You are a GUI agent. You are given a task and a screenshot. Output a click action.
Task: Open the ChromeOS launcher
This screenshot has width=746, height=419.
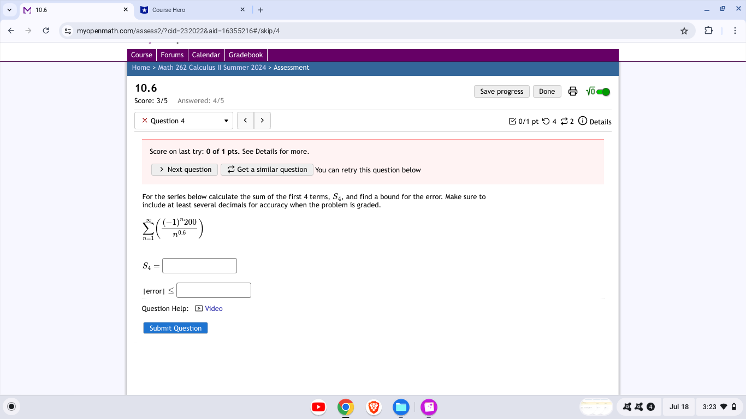(x=11, y=406)
